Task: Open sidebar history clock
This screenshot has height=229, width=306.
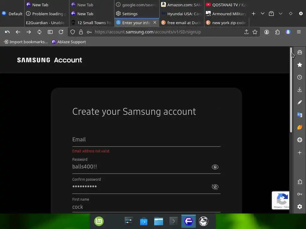Action: pyautogui.click(x=300, y=77)
